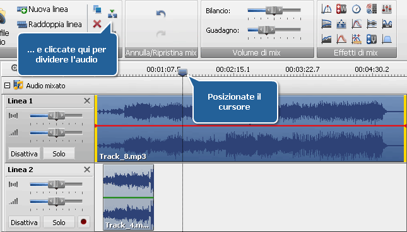
Task: Click the Linea 1 track title
Action: click(20, 101)
